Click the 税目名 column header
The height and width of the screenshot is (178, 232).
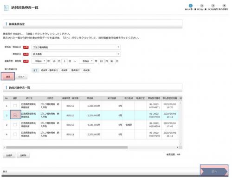pos(50,98)
